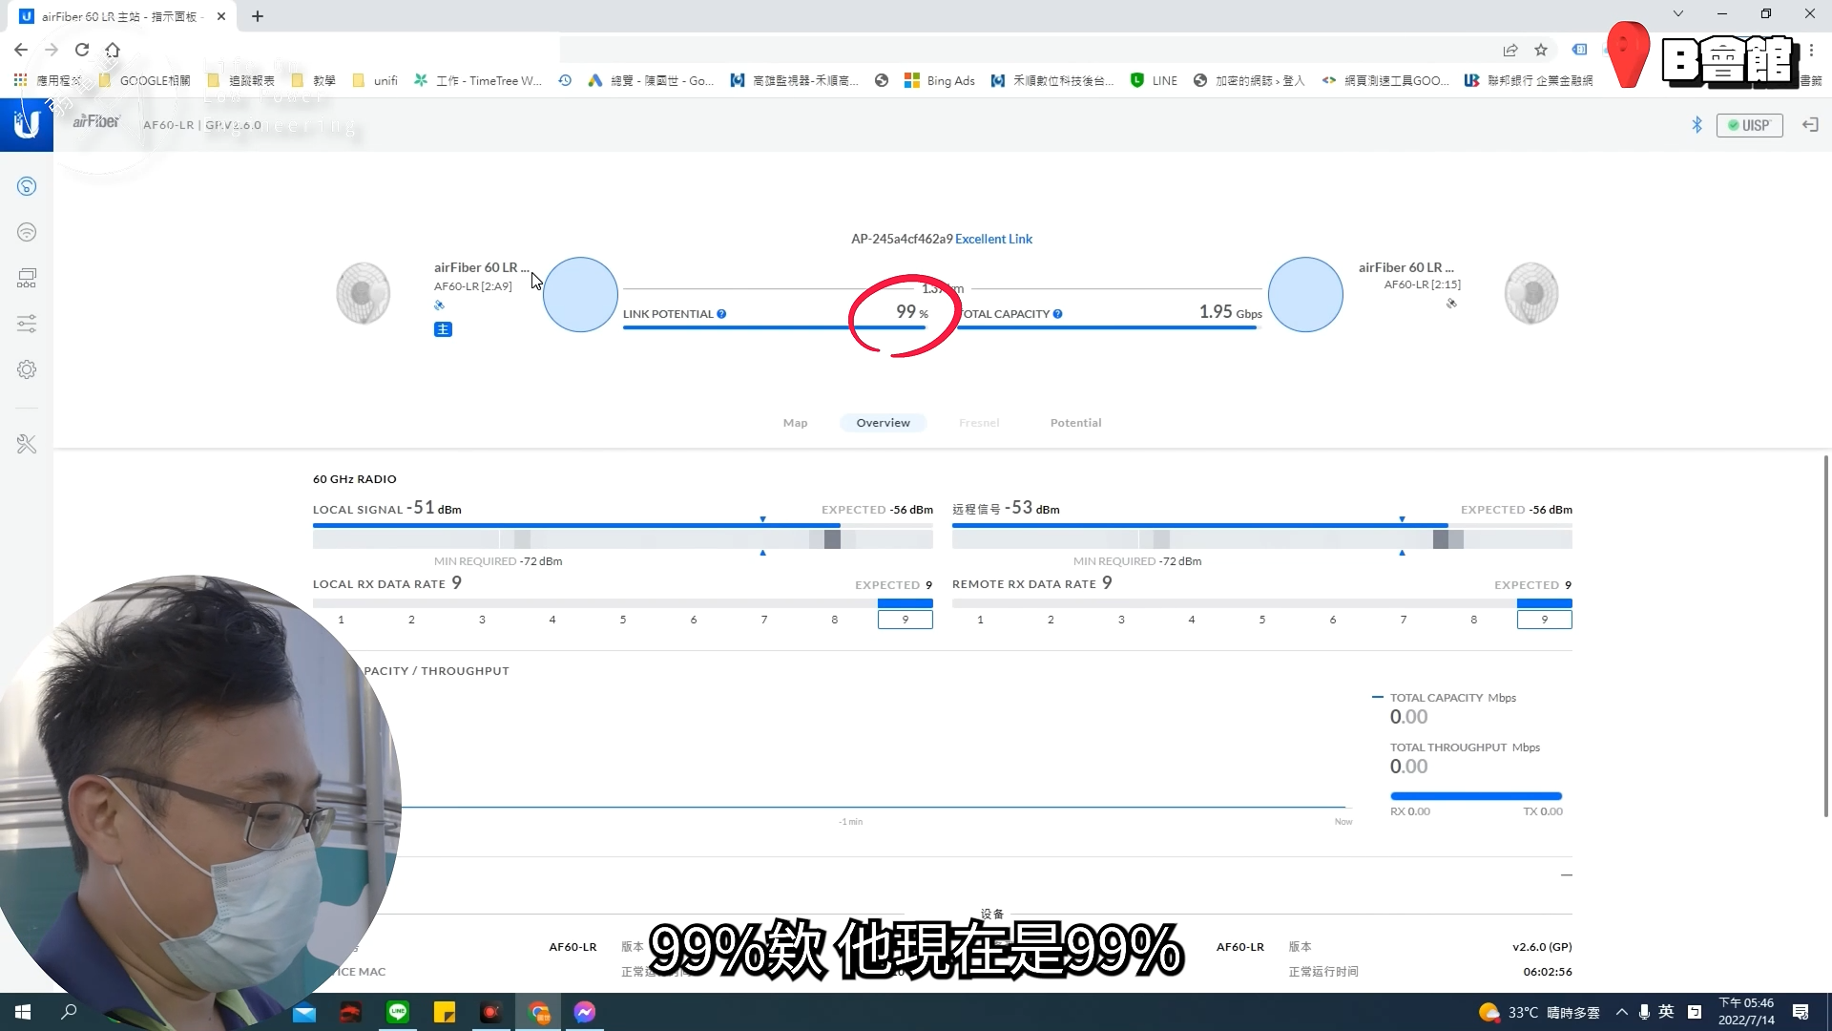
Task: Select the Wireless signal icon in sidebar
Action: 26,232
